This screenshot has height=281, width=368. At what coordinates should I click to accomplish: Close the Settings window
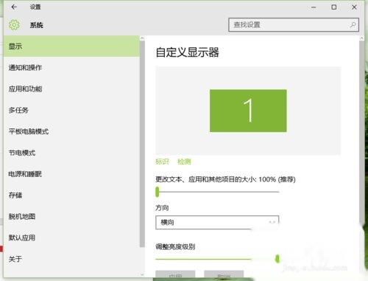[354, 7]
